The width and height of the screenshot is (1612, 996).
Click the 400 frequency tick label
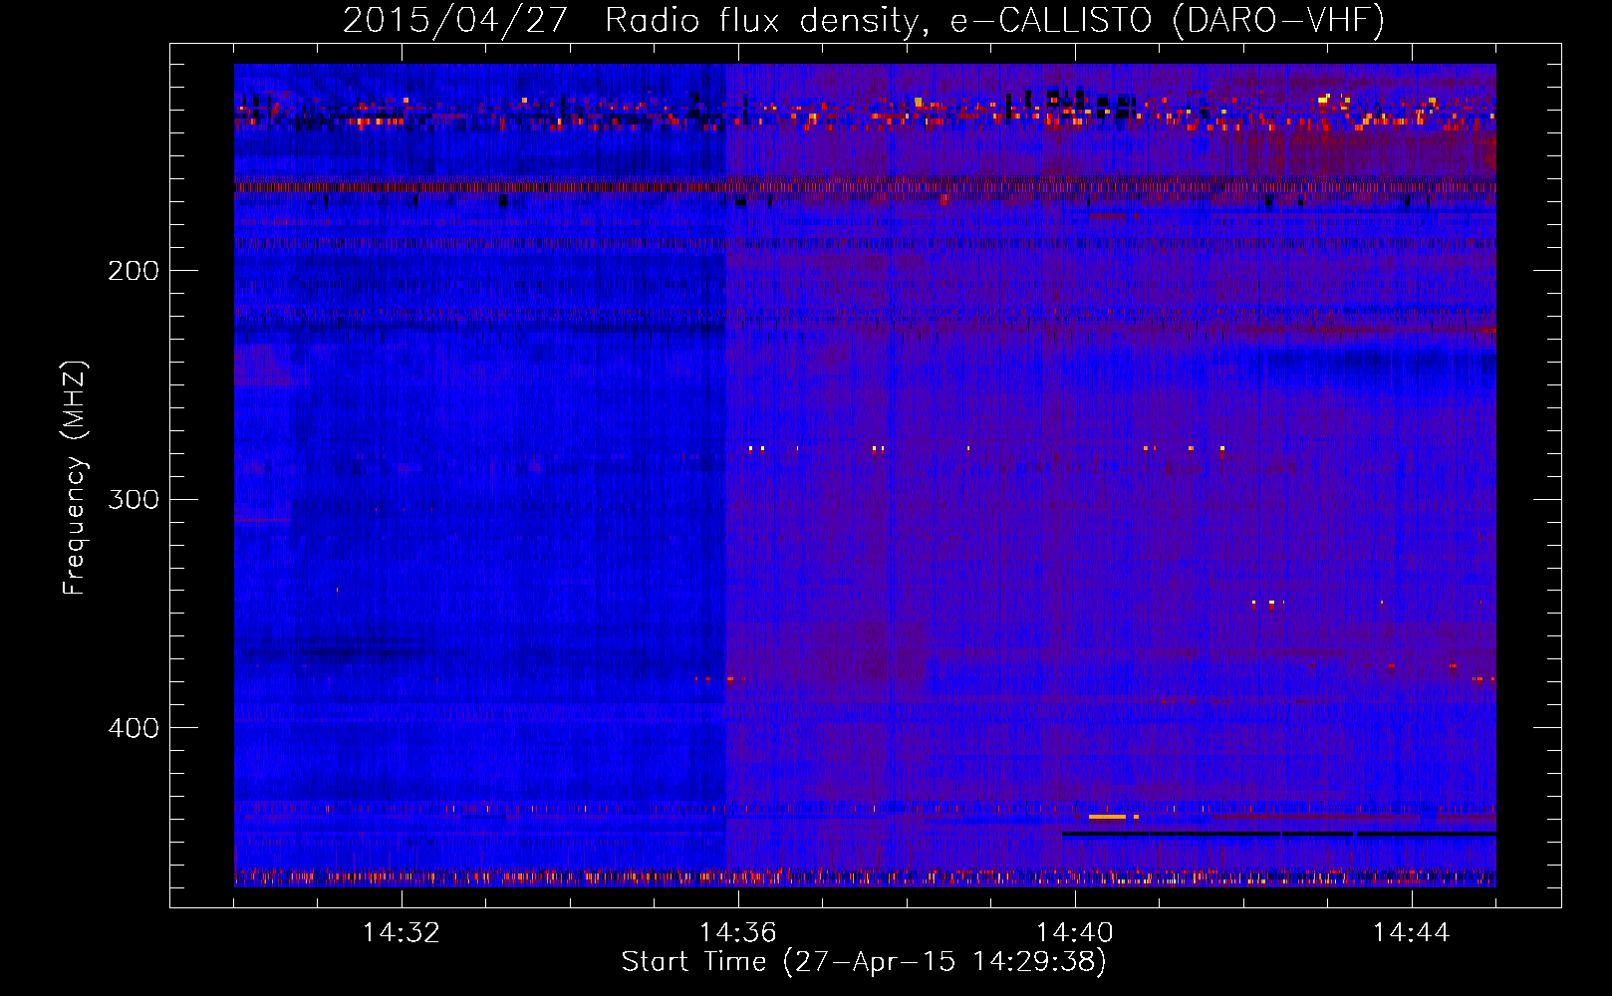pyautogui.click(x=134, y=728)
